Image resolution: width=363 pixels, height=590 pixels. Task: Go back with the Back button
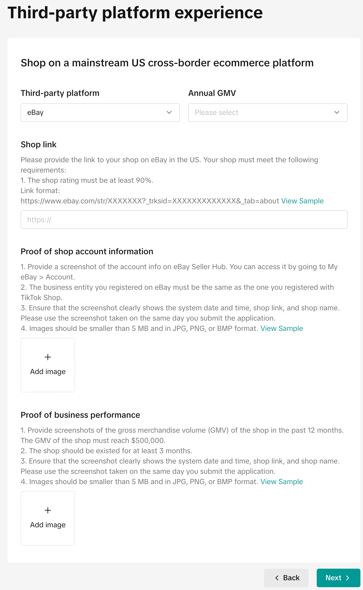286,578
